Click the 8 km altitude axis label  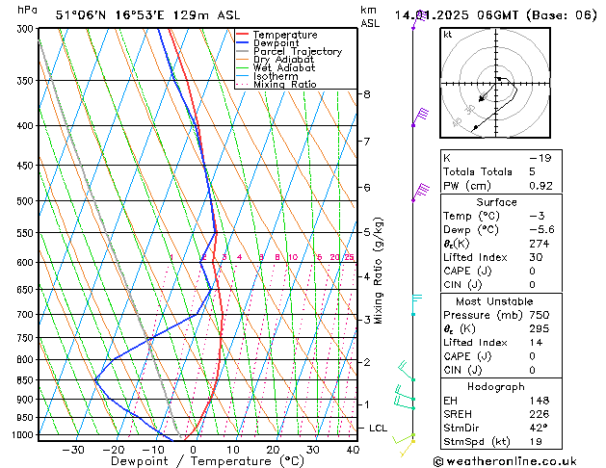pyautogui.click(x=367, y=94)
